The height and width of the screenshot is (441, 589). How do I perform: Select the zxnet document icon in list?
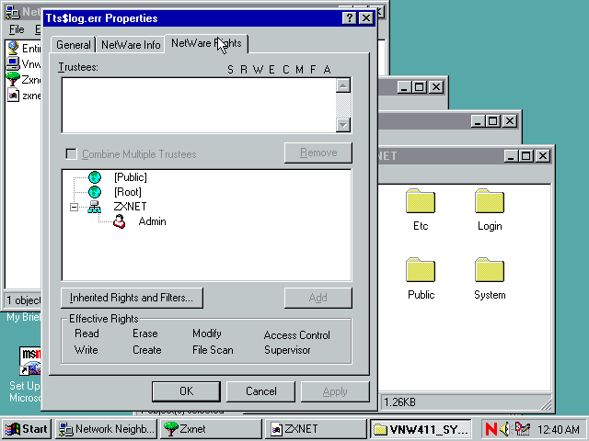pyautogui.click(x=13, y=96)
